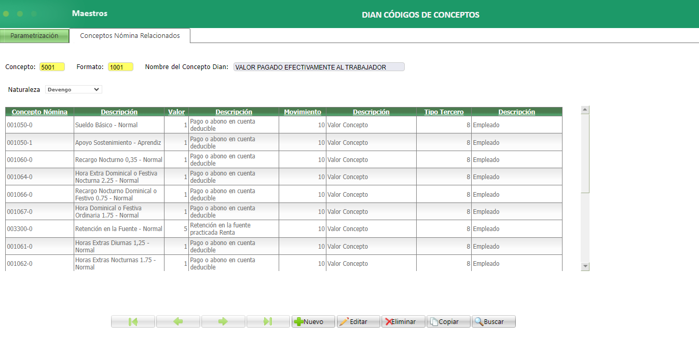Open the Naturaleza Devengo dropdown

pos(74,89)
